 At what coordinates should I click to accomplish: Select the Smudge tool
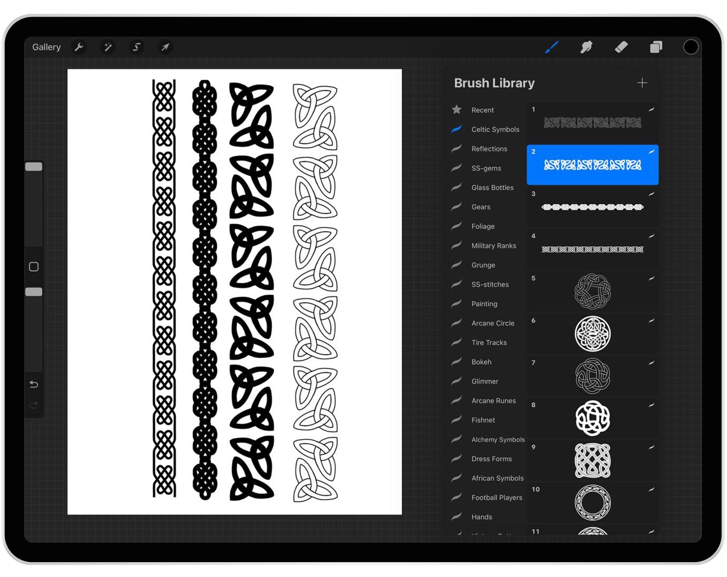586,46
